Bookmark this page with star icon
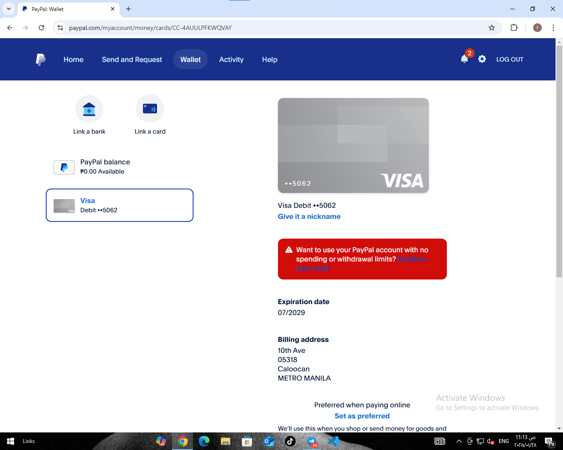Viewport: 563px width, 450px height. pyautogui.click(x=492, y=28)
